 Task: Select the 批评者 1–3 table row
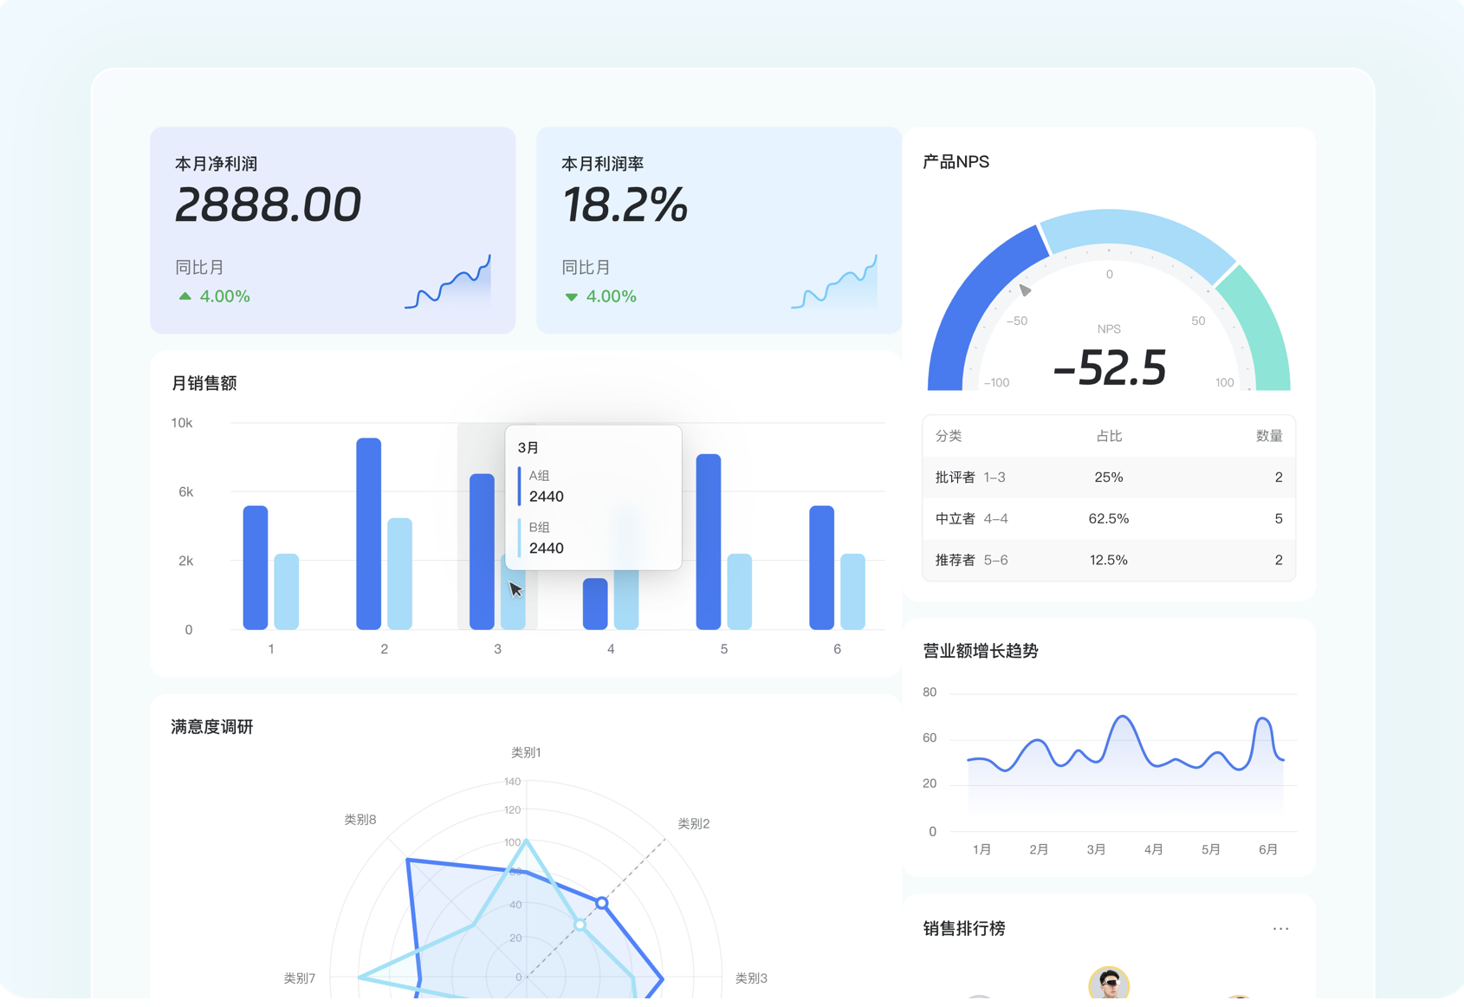(1109, 478)
